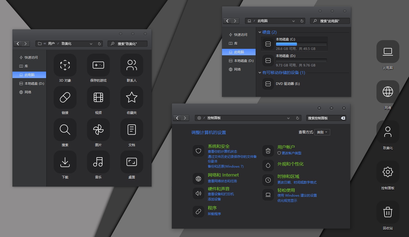The width and height of the screenshot is (409, 237).
Task: Open the 保存的游戏 folder icon
Action: (98, 65)
